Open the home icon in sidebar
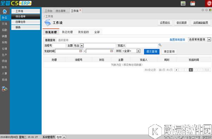 (5, 12)
